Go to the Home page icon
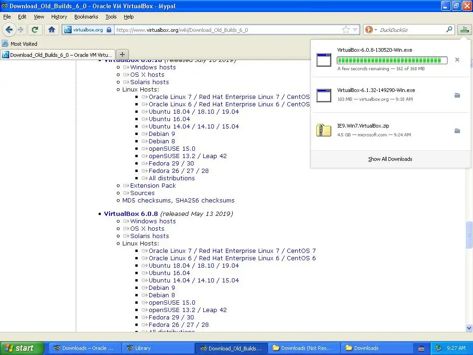This screenshot has height=355, width=473. click(52, 30)
